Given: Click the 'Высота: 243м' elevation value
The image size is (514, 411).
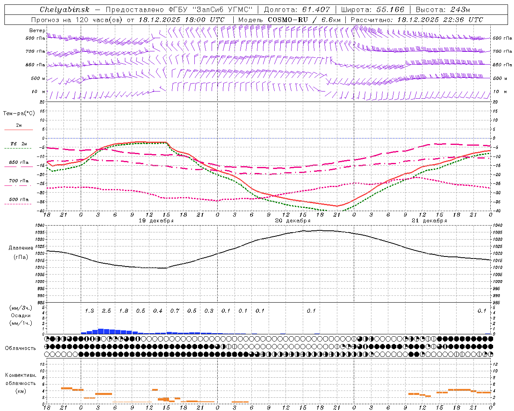Looking at the screenshot, I should tap(443, 10).
